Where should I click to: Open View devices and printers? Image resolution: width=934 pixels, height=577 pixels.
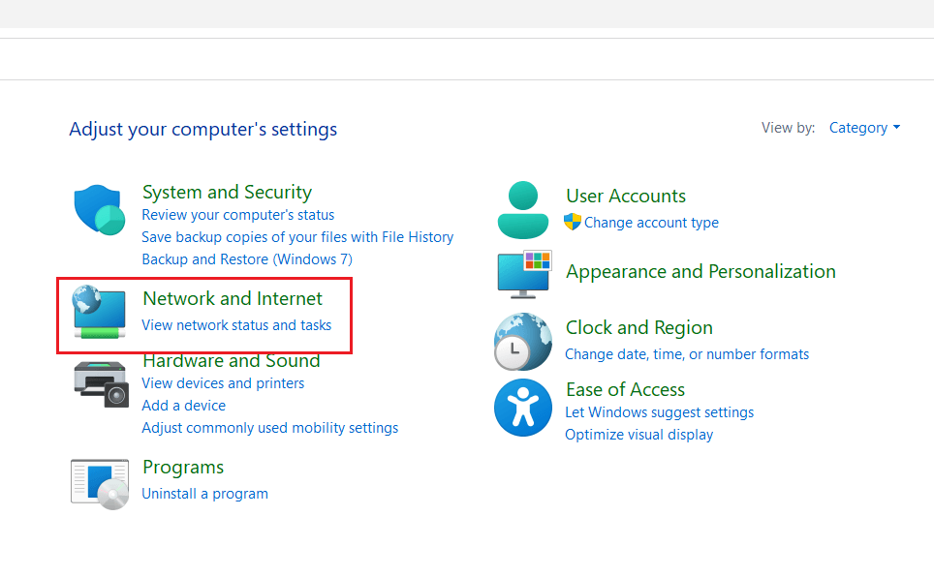223,382
